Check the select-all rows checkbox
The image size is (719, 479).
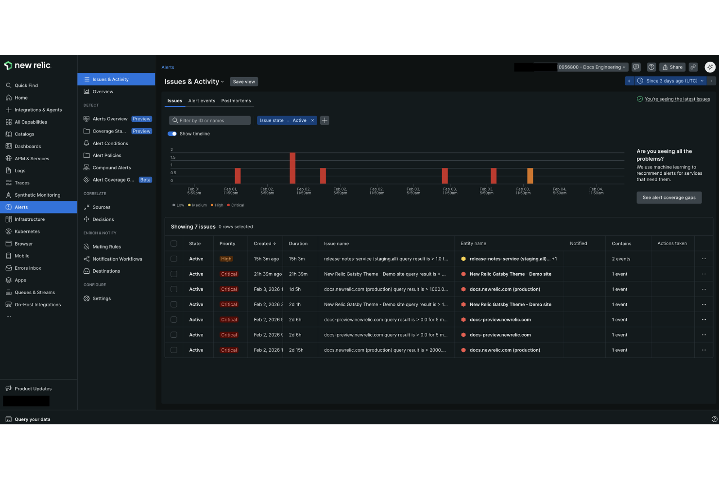pos(173,243)
